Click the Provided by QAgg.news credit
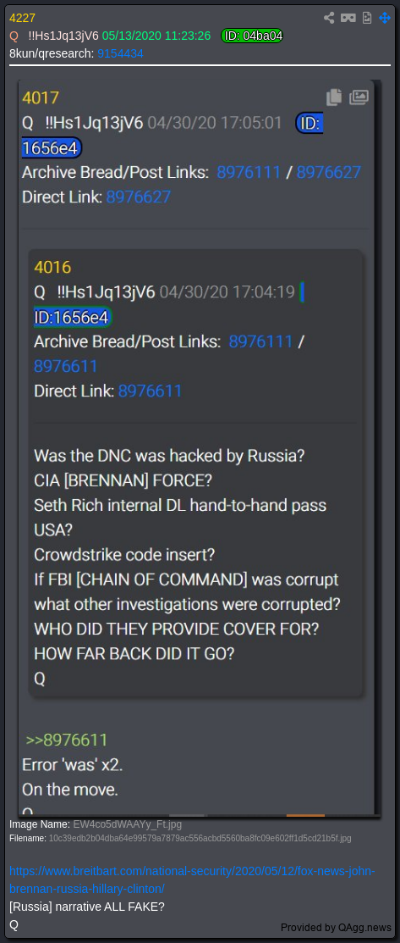Image resolution: width=400 pixels, height=943 pixels. (x=336, y=927)
